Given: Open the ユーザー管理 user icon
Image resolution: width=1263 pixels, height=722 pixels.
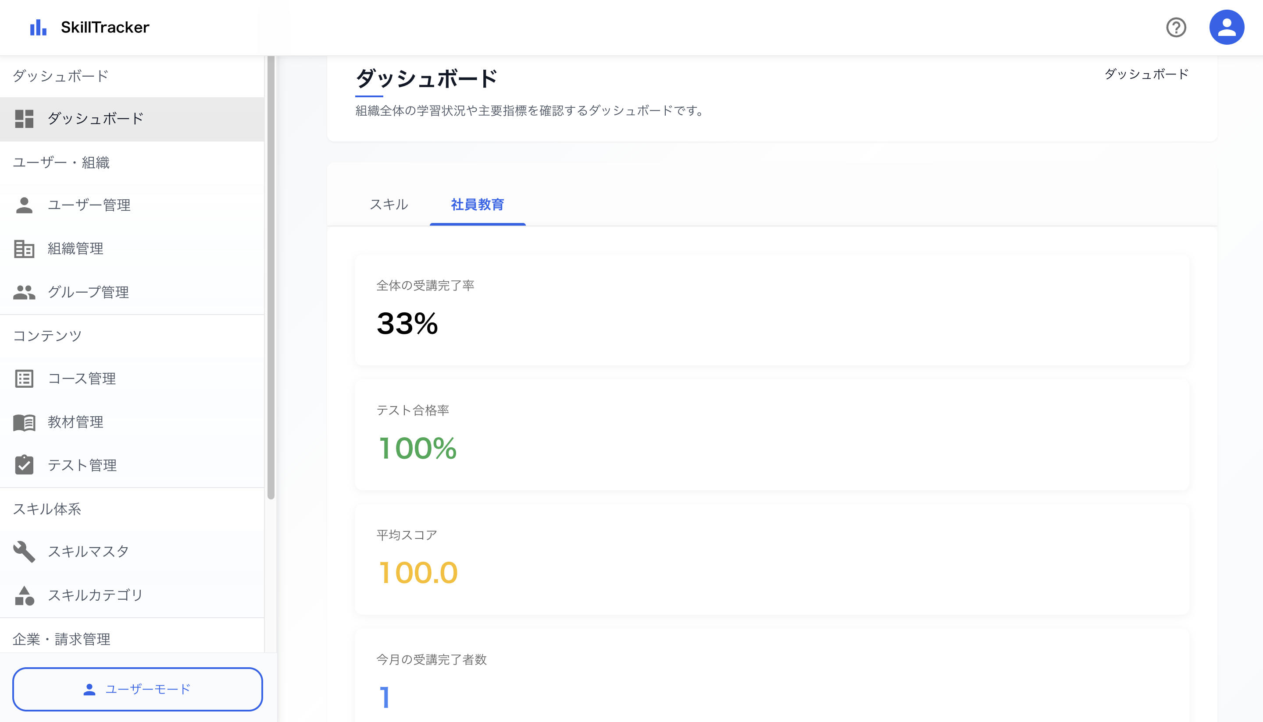Looking at the screenshot, I should point(24,205).
